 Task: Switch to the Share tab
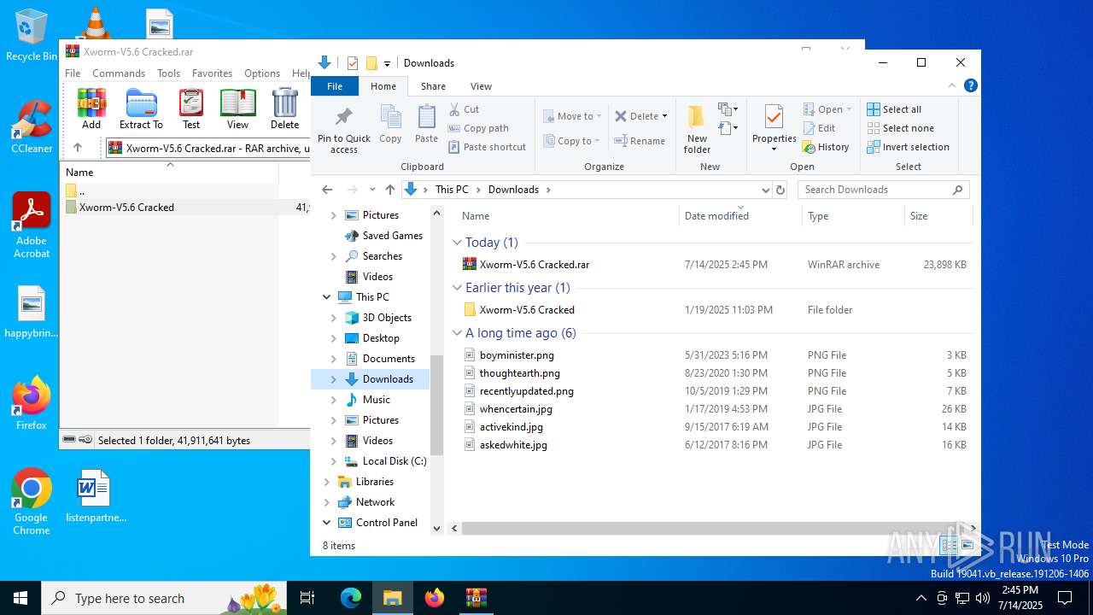[x=433, y=86]
